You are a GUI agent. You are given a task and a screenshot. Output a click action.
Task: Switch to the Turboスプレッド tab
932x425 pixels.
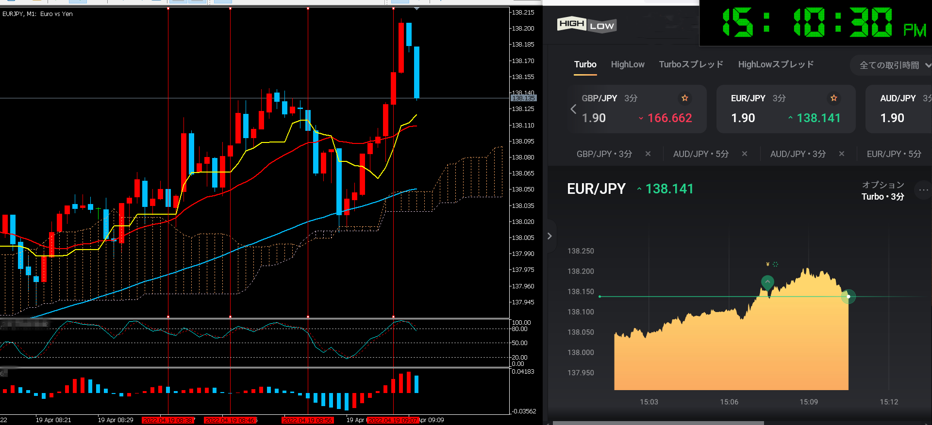pyautogui.click(x=691, y=64)
